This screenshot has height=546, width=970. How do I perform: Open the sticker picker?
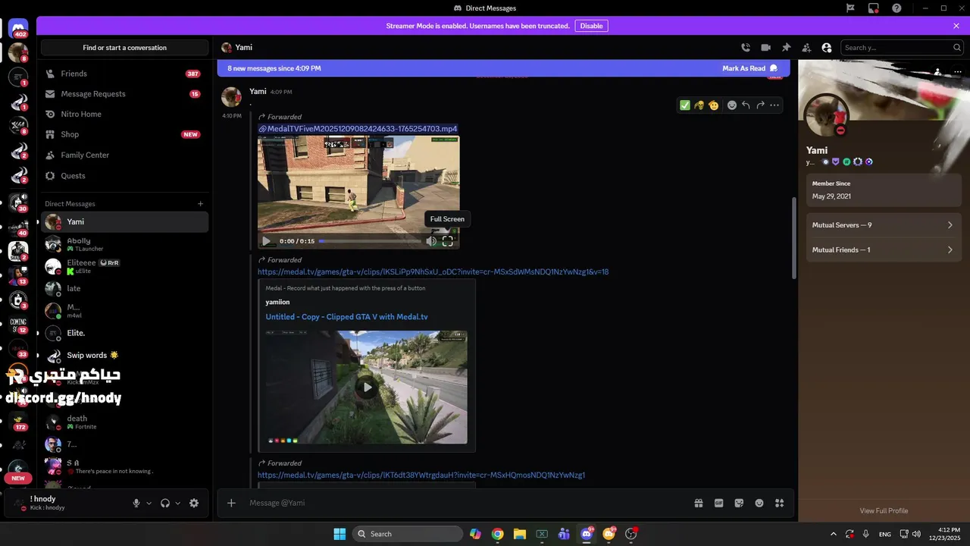(x=739, y=503)
